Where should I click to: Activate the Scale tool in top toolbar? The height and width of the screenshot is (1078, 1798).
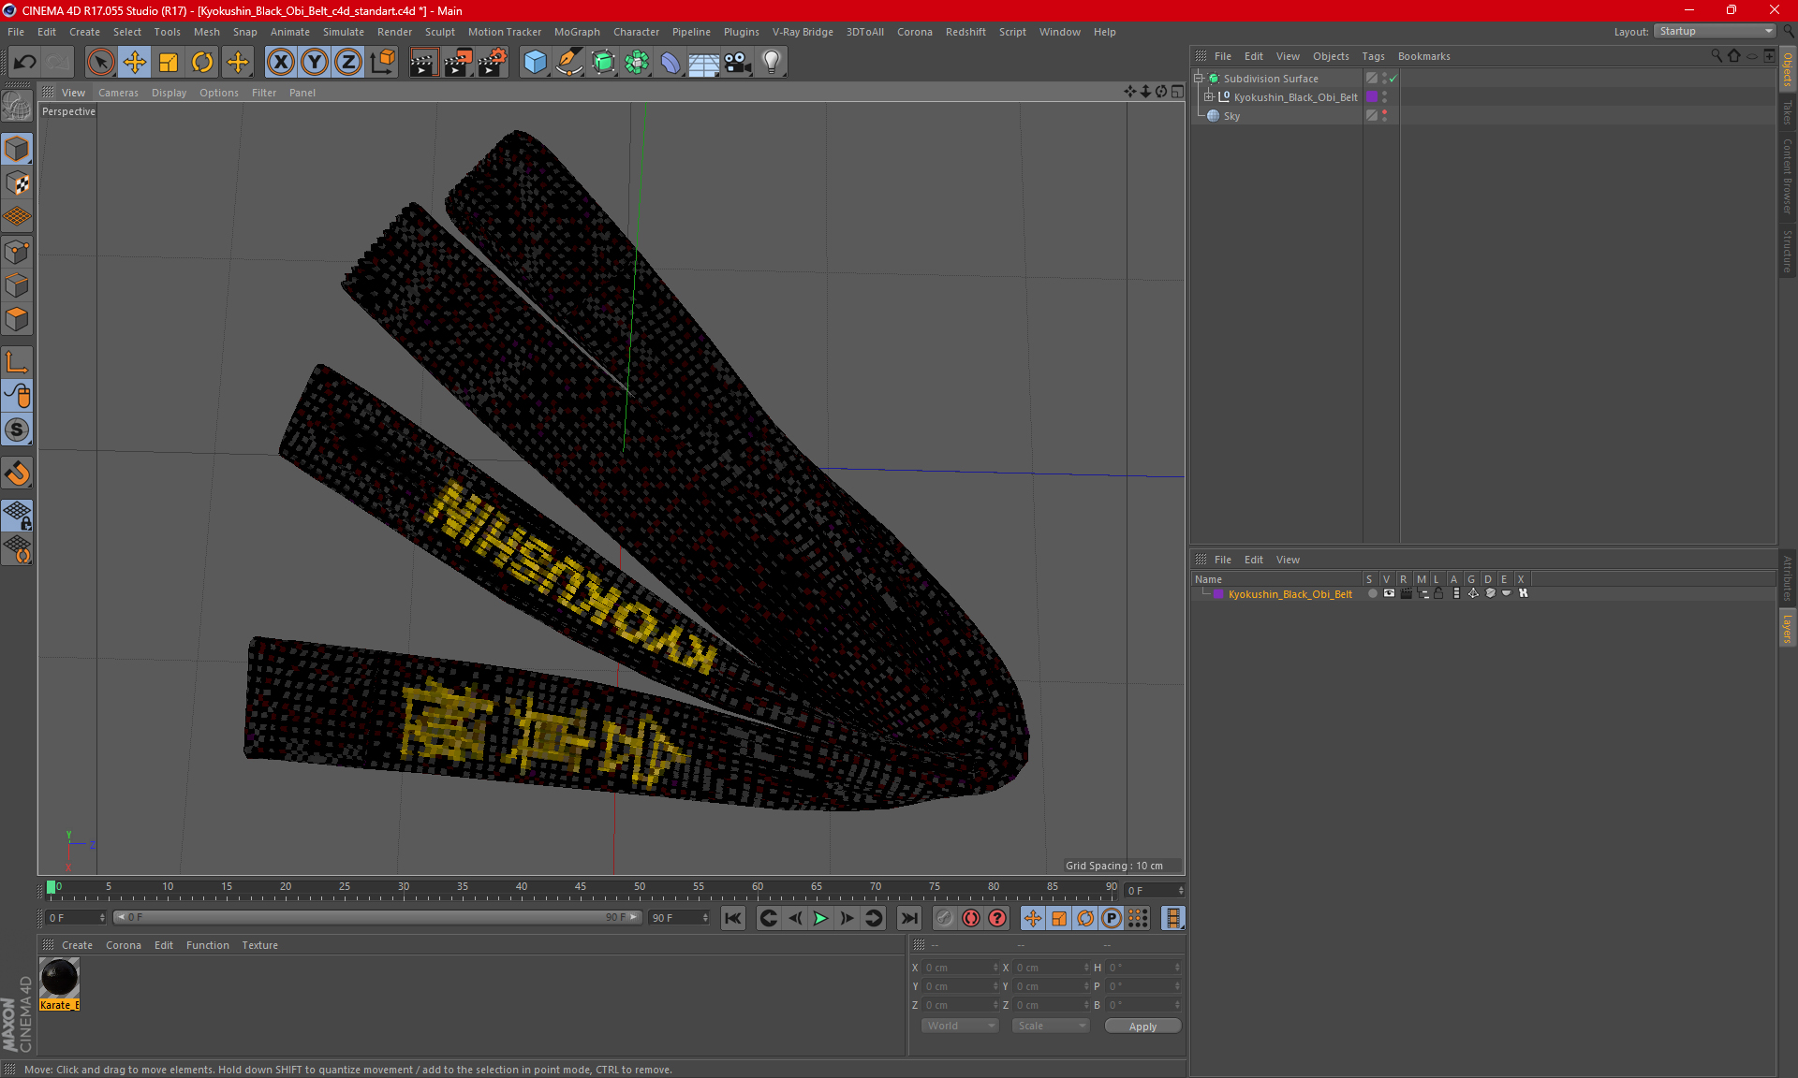click(x=169, y=63)
